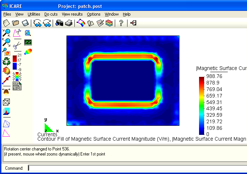Screen dimensions: 247x174
Task: Click the rainbow lobe radiation pattern icon
Action: pyautogui.click(x=28, y=52)
